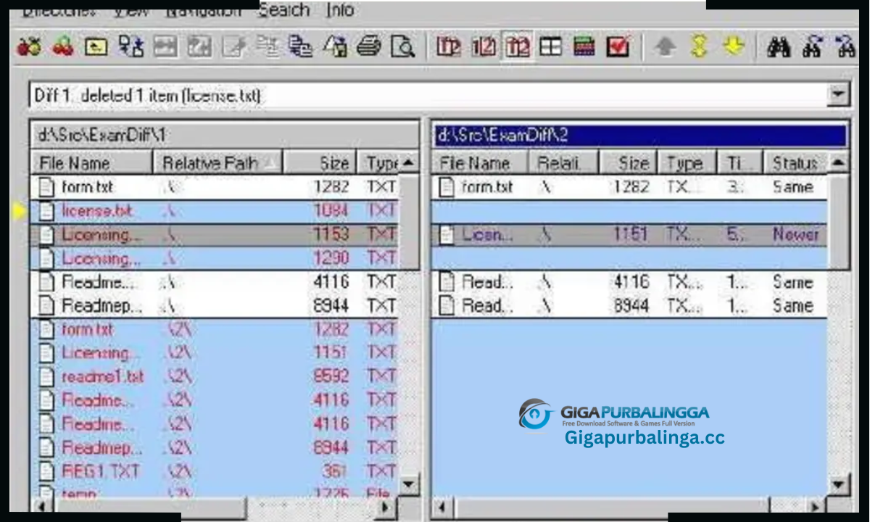Select right pane Read... row sized 4116
The width and height of the screenshot is (870, 522).
click(629, 282)
